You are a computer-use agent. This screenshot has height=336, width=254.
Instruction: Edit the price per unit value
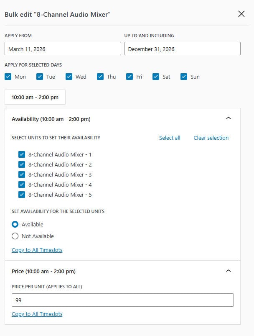(123, 300)
